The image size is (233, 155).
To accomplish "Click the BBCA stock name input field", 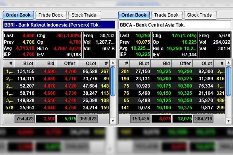I will coord(175,25).
